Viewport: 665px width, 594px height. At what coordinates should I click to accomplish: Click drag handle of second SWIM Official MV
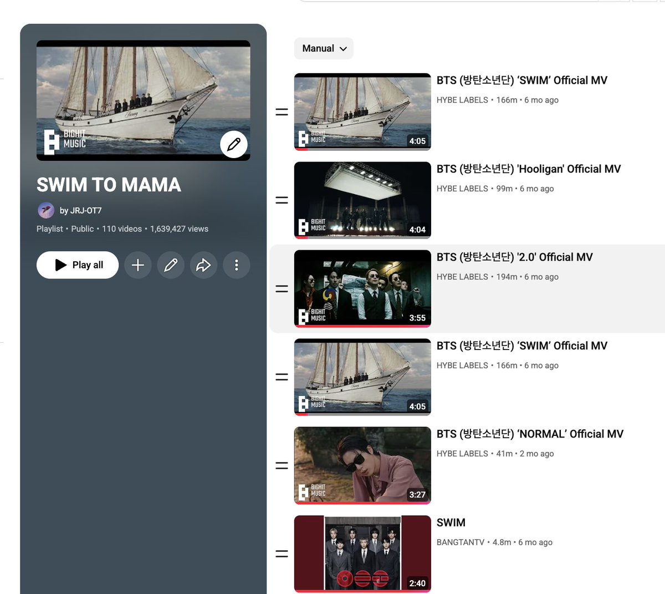pos(282,377)
